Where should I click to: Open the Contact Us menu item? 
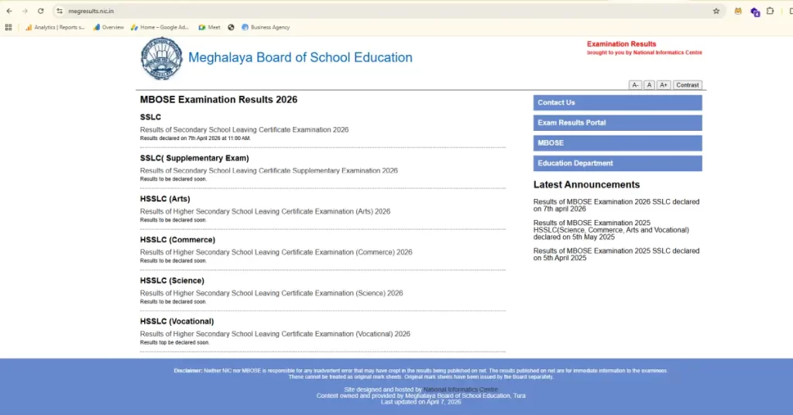pyautogui.click(x=617, y=103)
